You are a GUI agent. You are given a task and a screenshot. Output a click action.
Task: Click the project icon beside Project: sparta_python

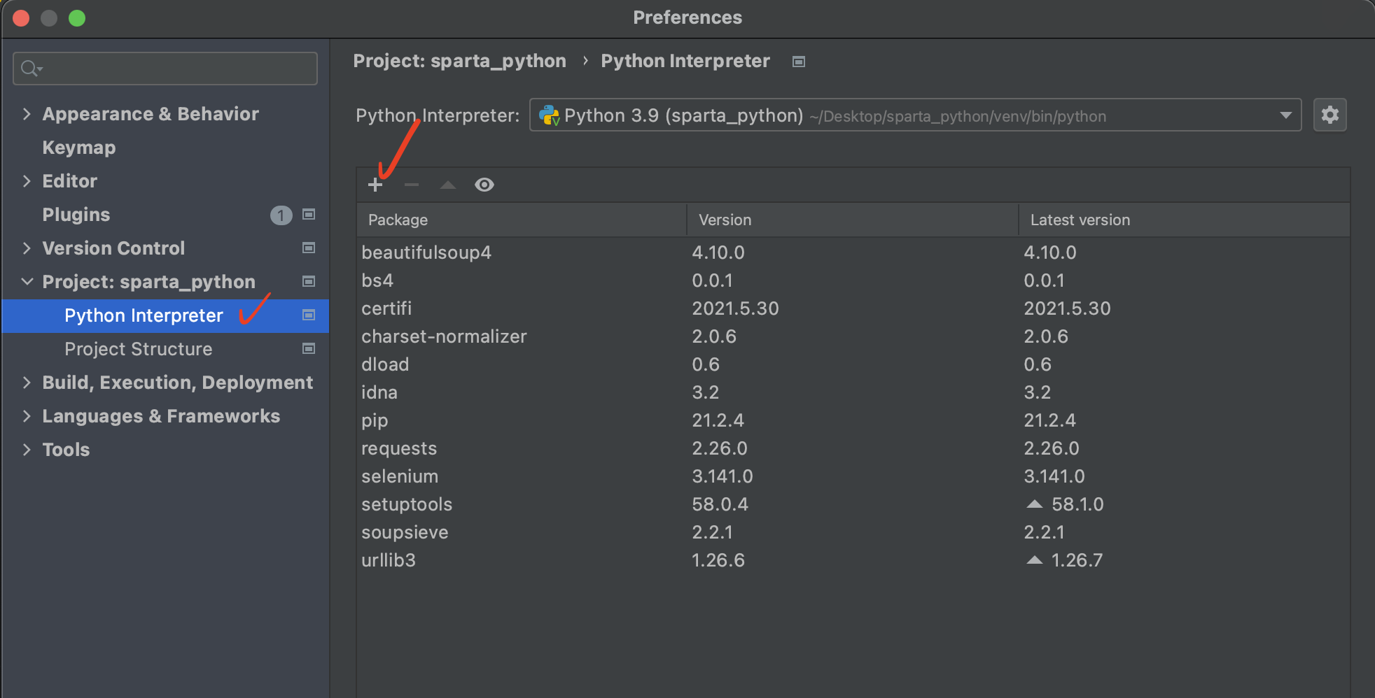click(309, 281)
